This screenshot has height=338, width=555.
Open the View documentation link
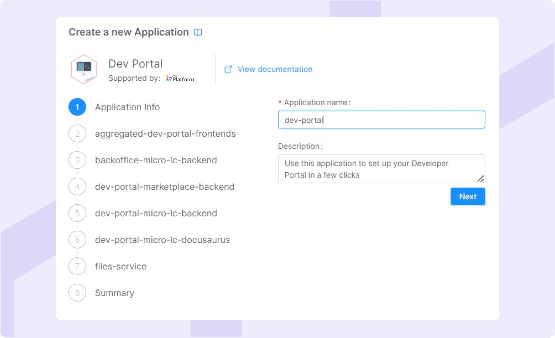[275, 69]
